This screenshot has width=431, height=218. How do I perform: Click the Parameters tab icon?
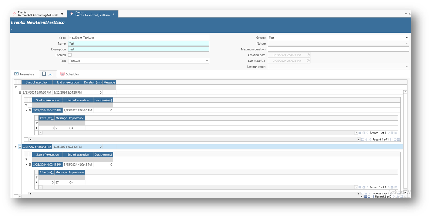(x=17, y=74)
